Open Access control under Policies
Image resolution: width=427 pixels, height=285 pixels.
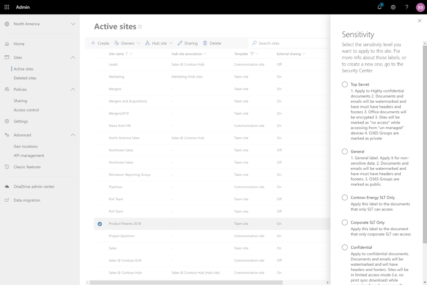click(26, 110)
